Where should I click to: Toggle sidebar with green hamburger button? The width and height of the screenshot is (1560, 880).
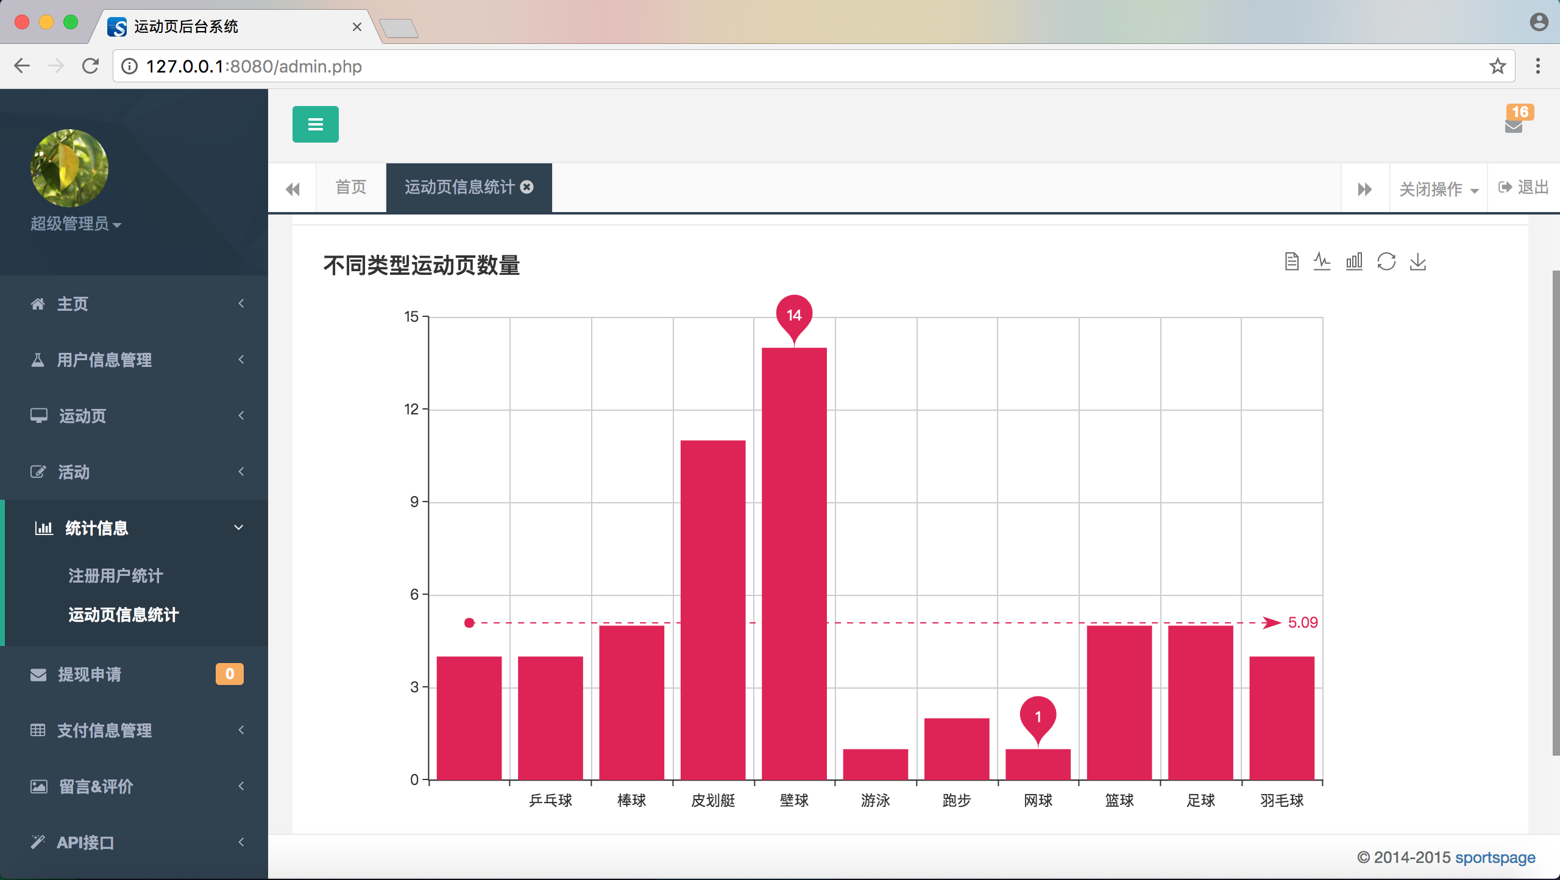pyautogui.click(x=315, y=124)
